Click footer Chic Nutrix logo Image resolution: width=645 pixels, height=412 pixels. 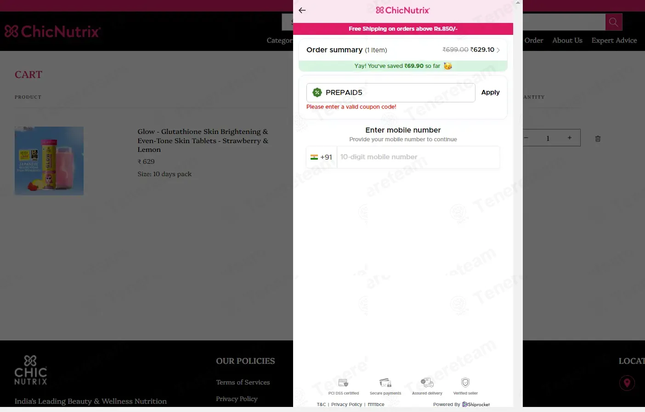tap(30, 370)
